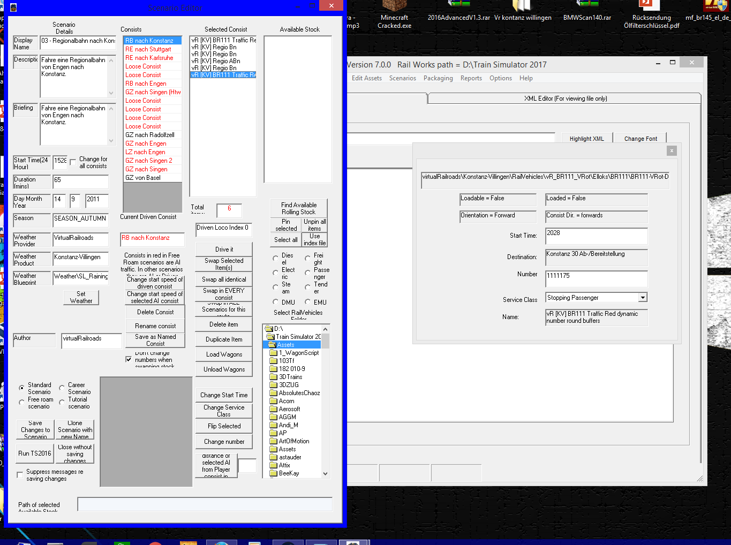Select 'vR [KV] Regio ABn' in Selected Consist
This screenshot has height=545, width=731.
pos(223,61)
